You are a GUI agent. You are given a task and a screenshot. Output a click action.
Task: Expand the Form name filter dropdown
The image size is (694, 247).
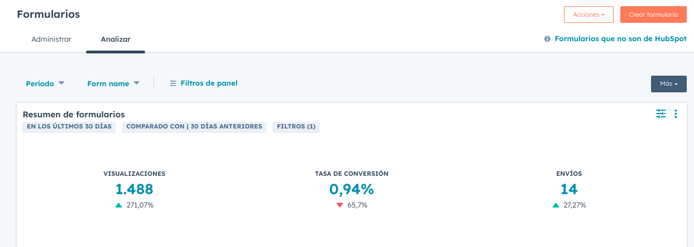tap(113, 83)
